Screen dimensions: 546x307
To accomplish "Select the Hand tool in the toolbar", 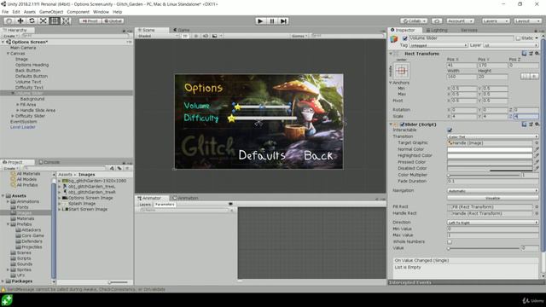I will (x=9, y=20).
